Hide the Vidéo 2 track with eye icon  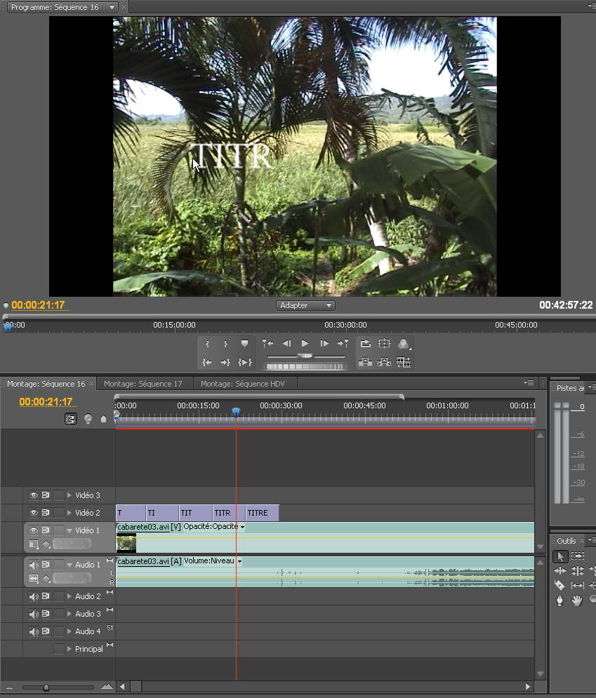point(33,513)
